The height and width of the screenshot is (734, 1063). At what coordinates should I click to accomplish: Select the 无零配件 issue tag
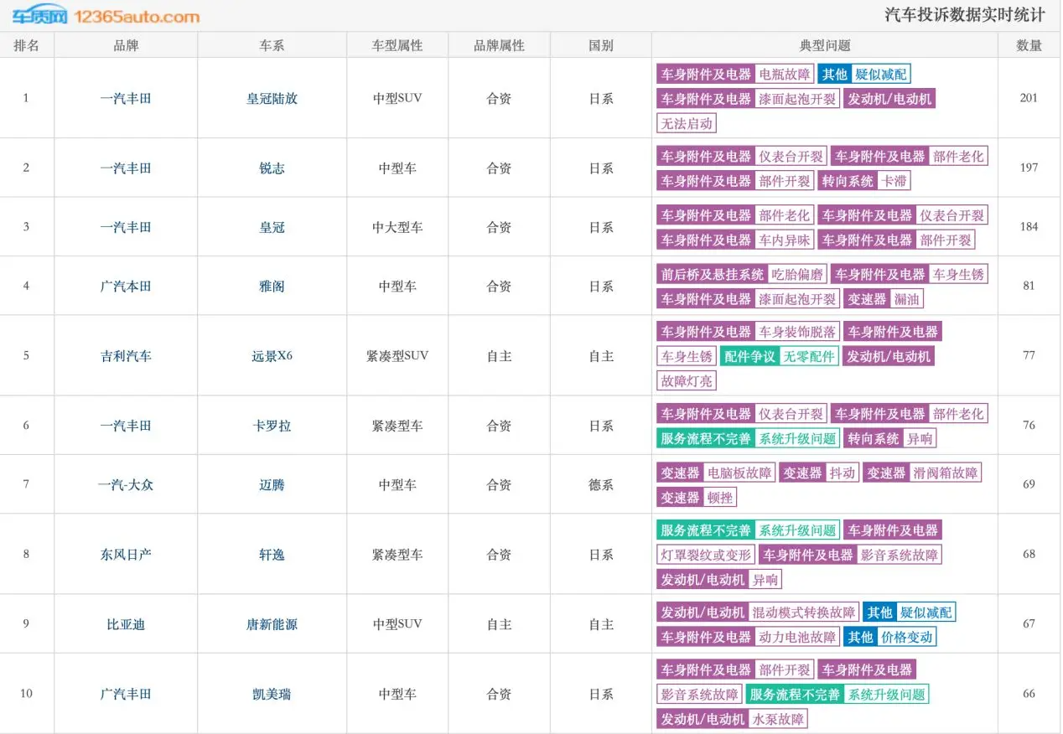coord(809,356)
